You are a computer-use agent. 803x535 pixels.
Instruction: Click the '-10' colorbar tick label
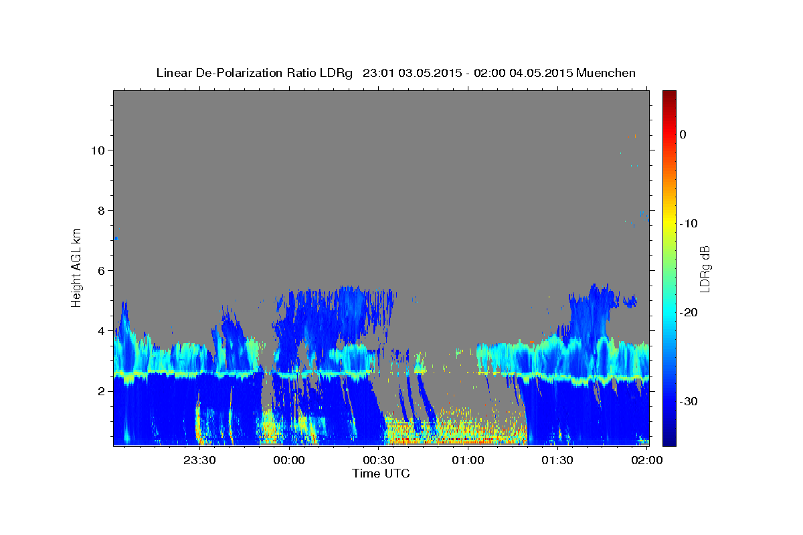coord(689,223)
